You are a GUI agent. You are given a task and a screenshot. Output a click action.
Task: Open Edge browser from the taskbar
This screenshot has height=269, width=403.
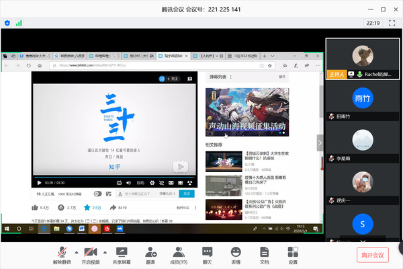pos(44,229)
